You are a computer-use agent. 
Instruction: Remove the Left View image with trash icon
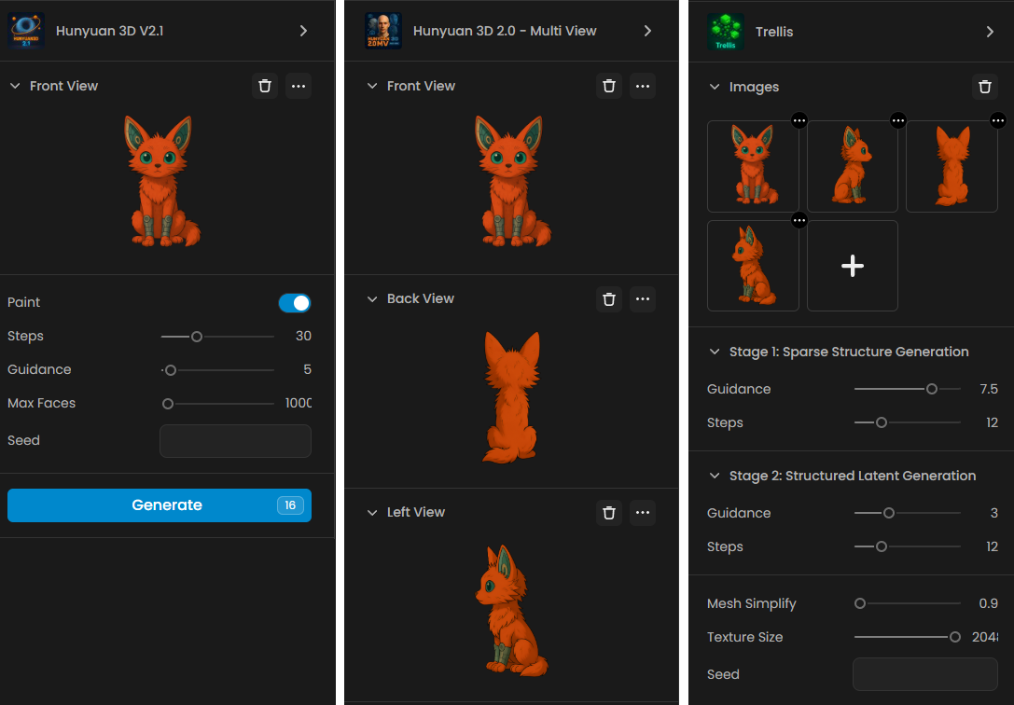pyautogui.click(x=609, y=513)
